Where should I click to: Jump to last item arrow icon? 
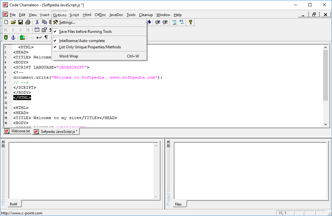[28, 30]
